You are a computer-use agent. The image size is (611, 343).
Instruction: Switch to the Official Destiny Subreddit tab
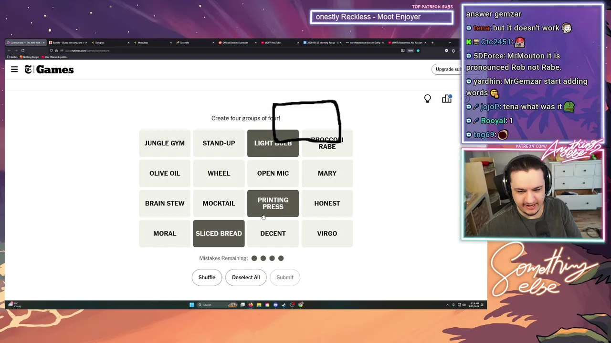tap(237, 43)
